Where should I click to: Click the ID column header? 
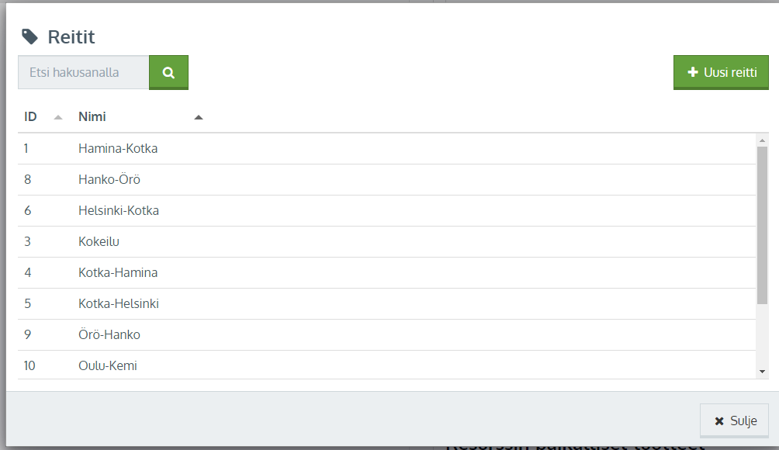(x=31, y=117)
